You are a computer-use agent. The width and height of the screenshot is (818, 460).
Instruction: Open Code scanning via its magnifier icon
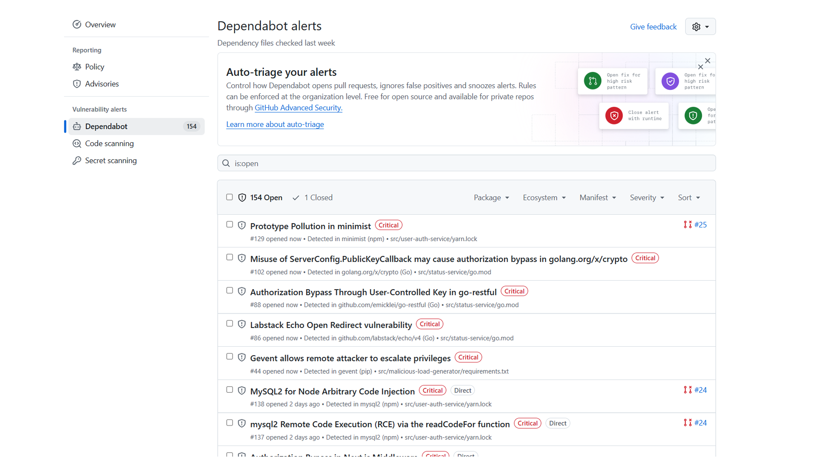tap(77, 144)
